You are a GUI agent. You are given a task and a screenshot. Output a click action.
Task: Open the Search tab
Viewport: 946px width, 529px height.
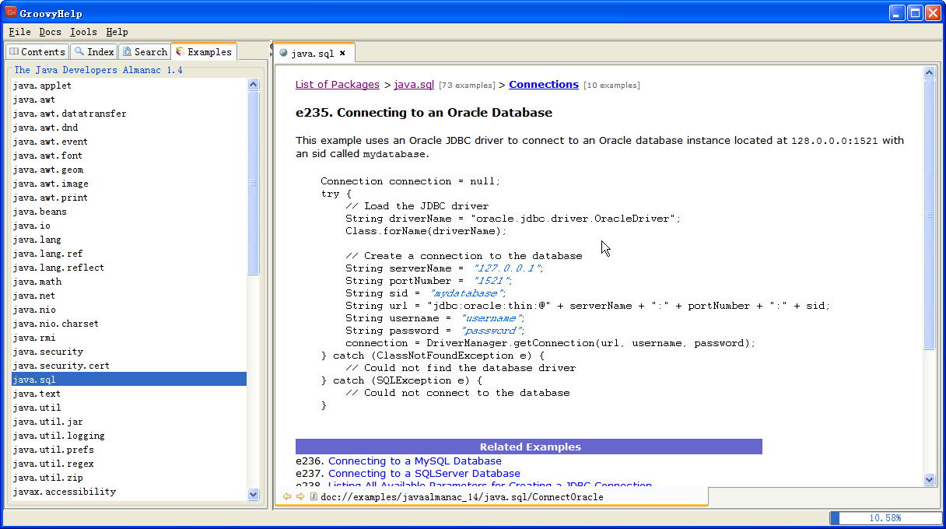(x=145, y=51)
